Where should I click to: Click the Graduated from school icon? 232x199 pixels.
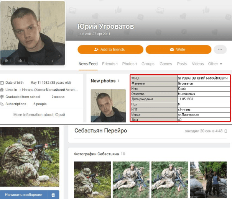click(2, 97)
